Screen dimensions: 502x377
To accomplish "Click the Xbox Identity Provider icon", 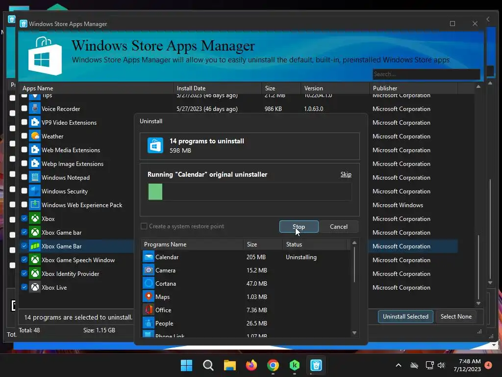I will click(x=35, y=274).
